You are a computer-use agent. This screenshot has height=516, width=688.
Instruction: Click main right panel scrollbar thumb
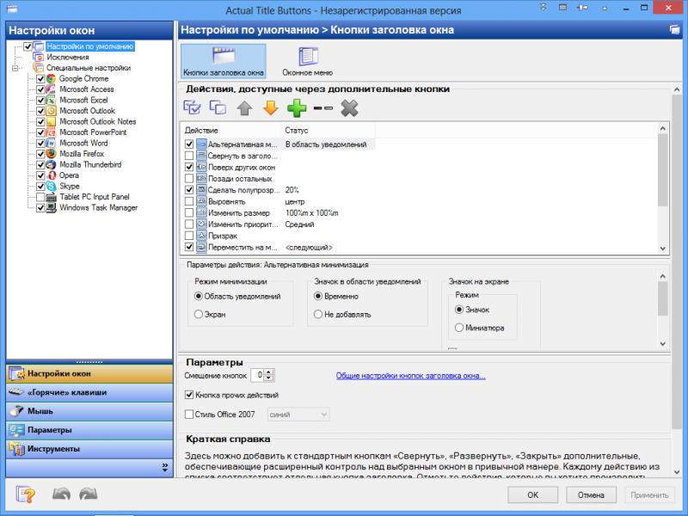point(676,261)
